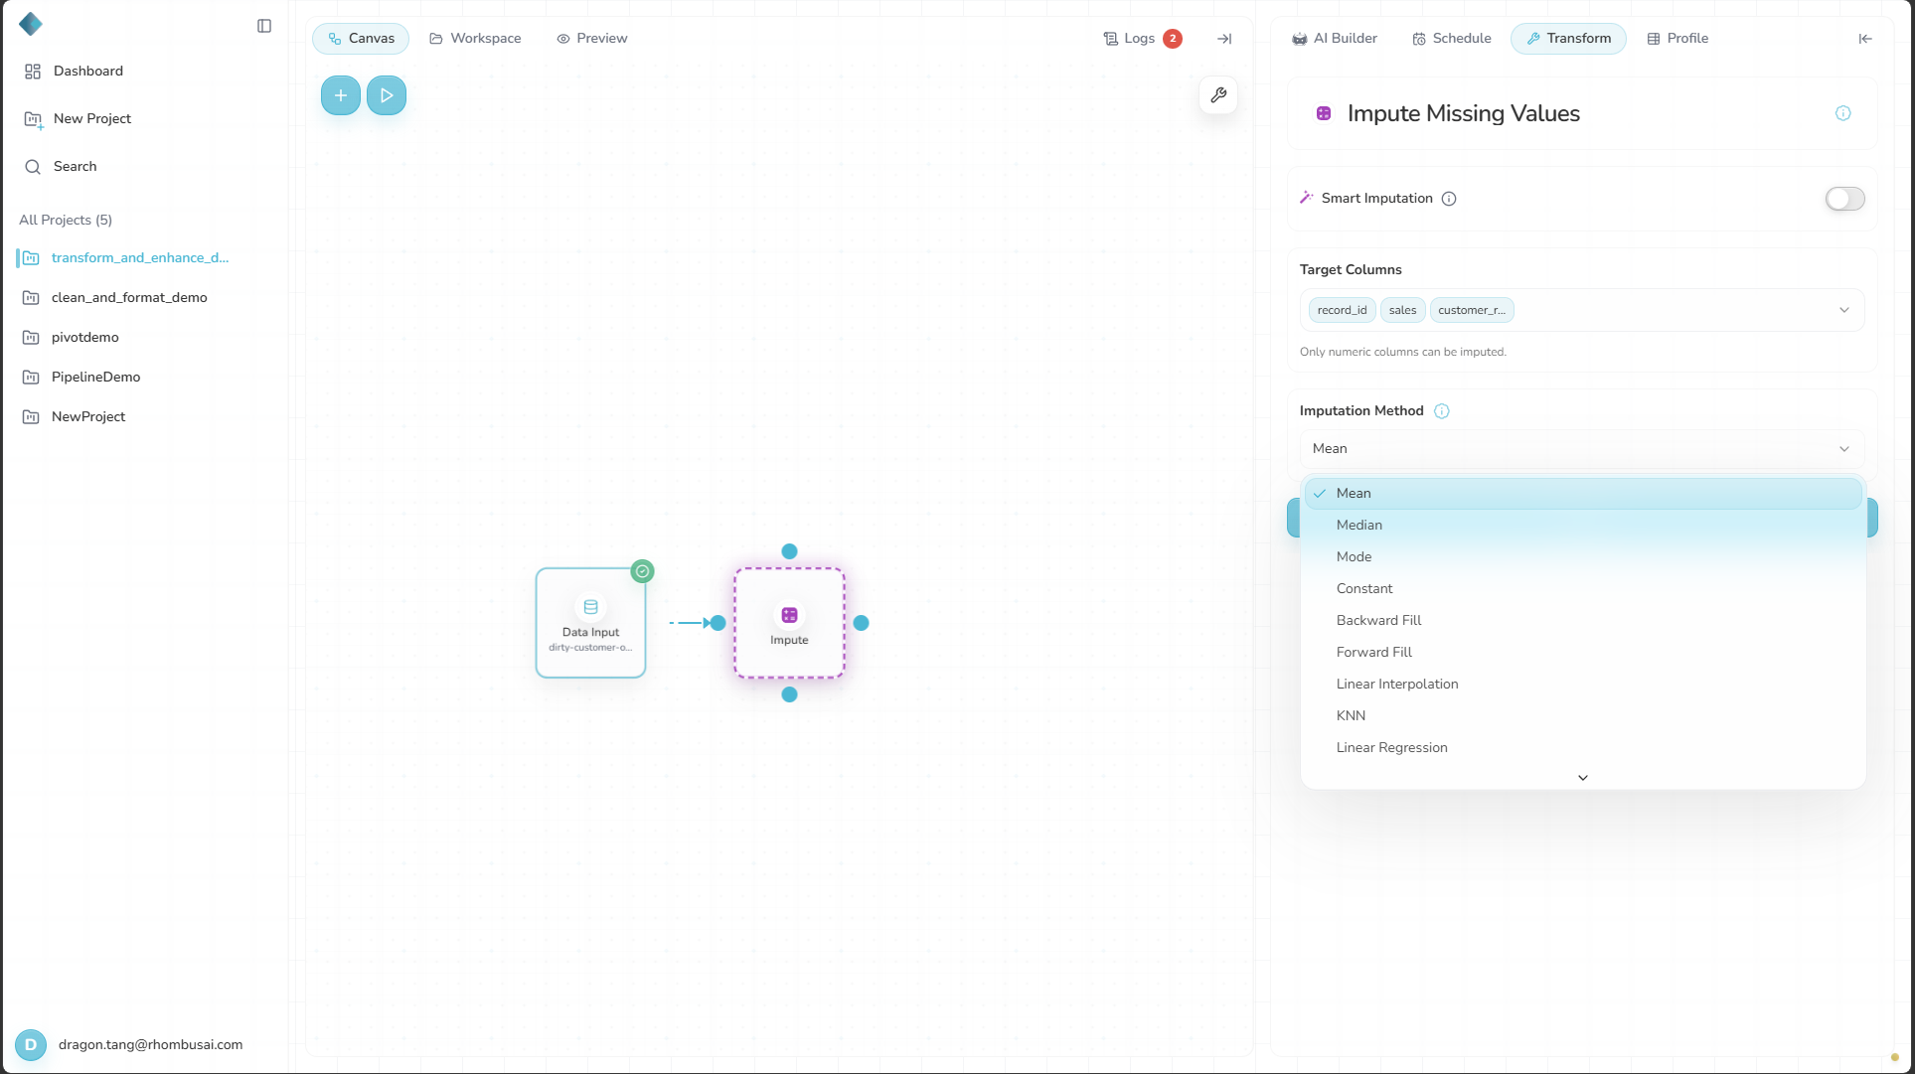Collapse the left sidebar panel icon

264,26
